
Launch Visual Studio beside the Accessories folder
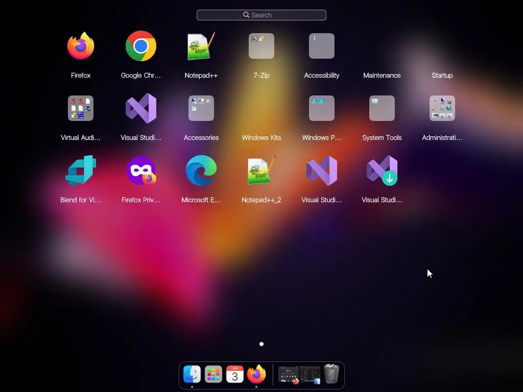(141, 108)
